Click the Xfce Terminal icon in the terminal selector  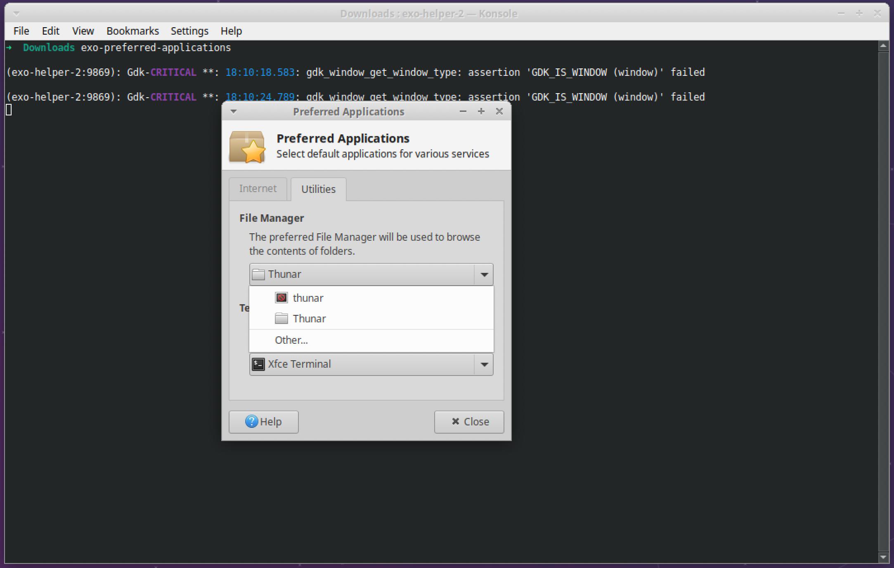(x=258, y=364)
